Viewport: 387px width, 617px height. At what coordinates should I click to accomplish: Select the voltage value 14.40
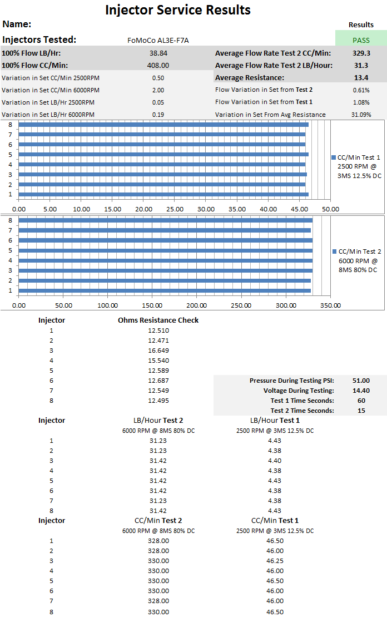pyautogui.click(x=361, y=391)
